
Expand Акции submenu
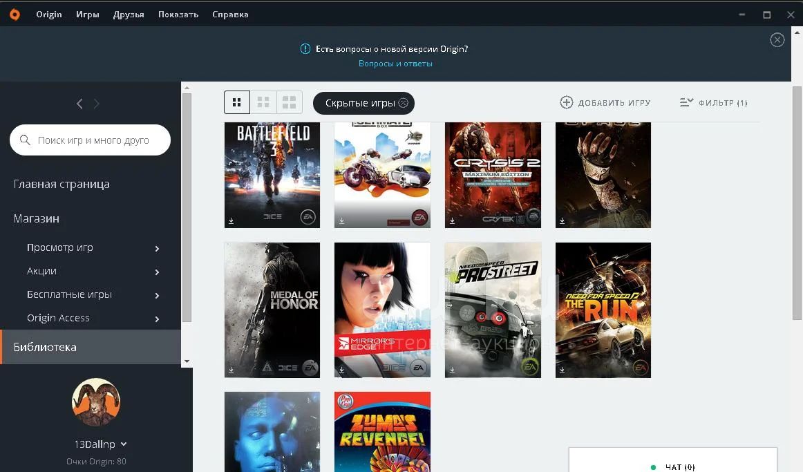(157, 272)
